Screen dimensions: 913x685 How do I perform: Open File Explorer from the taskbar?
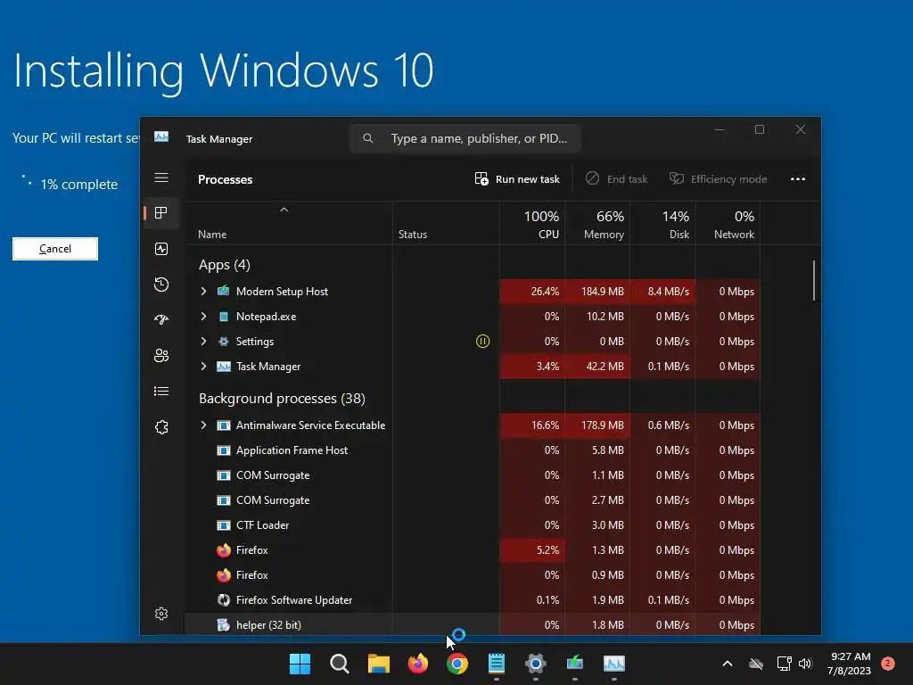click(x=378, y=664)
